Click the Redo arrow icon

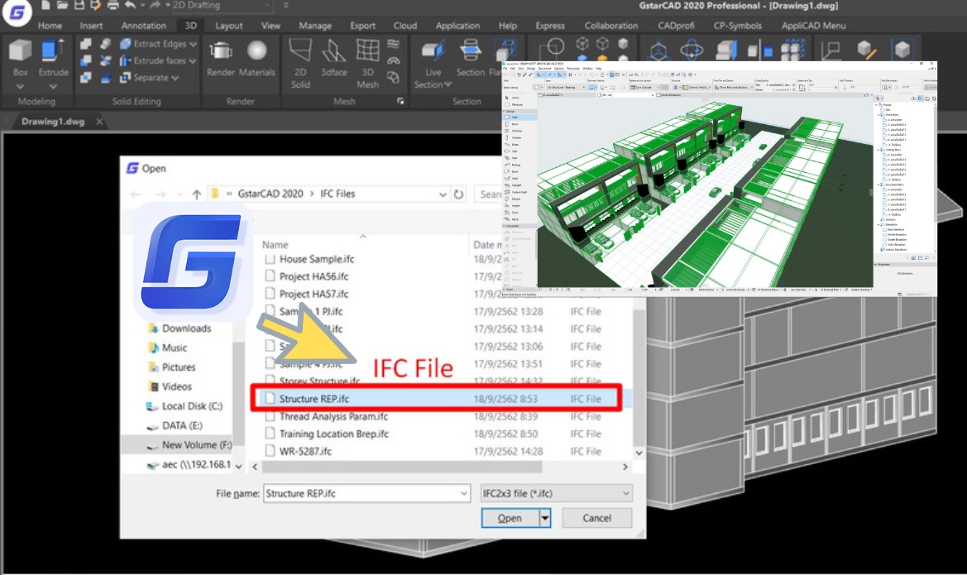[x=154, y=5]
